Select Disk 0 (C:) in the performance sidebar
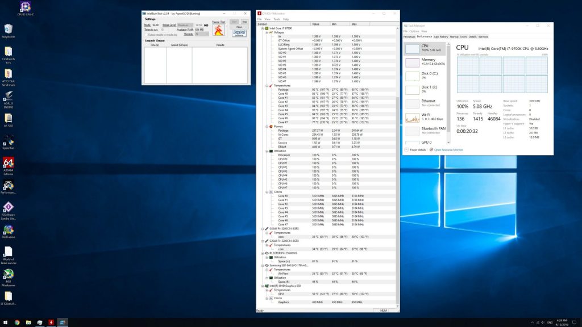 coord(425,76)
